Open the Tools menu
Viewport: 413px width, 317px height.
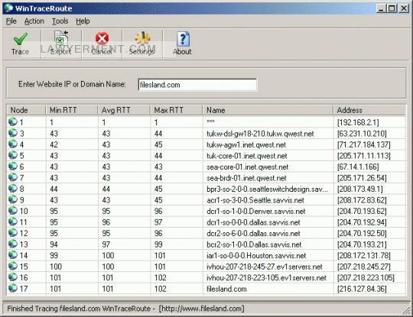(60, 21)
